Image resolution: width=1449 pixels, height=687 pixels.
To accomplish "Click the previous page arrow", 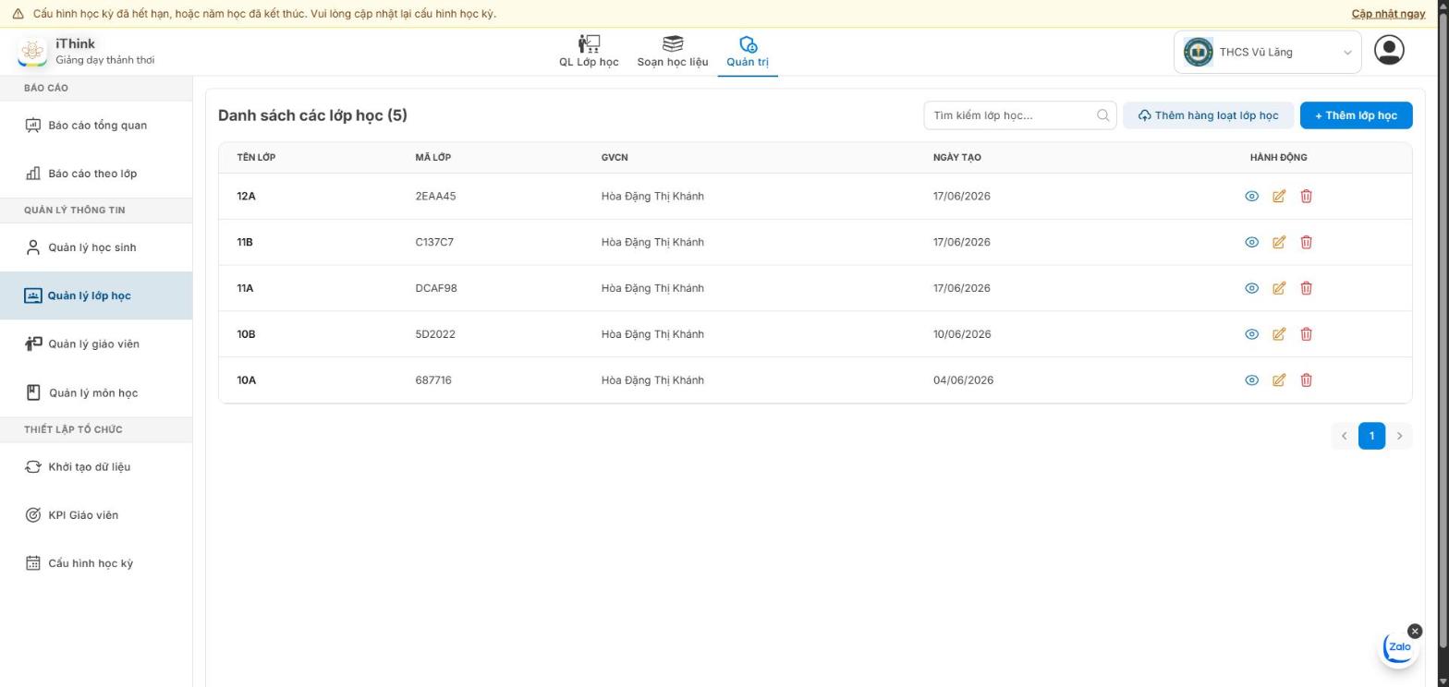I will point(1345,436).
